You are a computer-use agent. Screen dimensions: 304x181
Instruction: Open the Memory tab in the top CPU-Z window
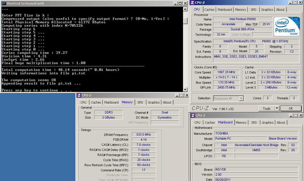[x=241, y=10]
